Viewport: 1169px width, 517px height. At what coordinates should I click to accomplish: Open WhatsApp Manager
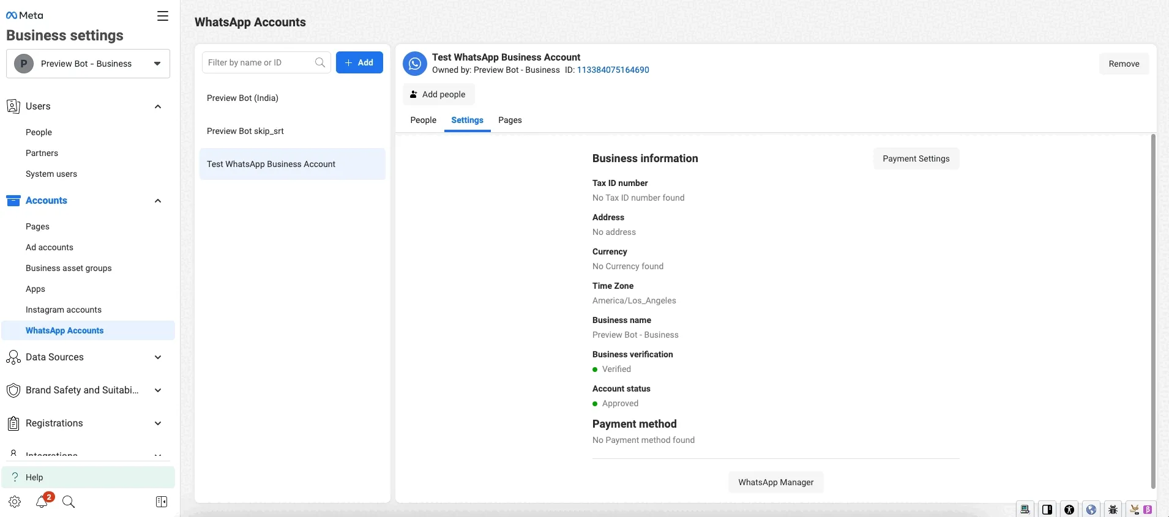tap(775, 482)
